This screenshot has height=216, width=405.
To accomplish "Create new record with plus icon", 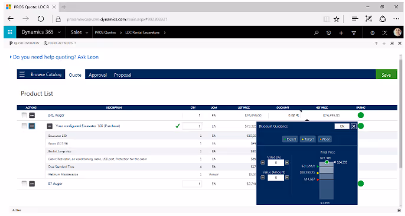I will tap(341, 33).
